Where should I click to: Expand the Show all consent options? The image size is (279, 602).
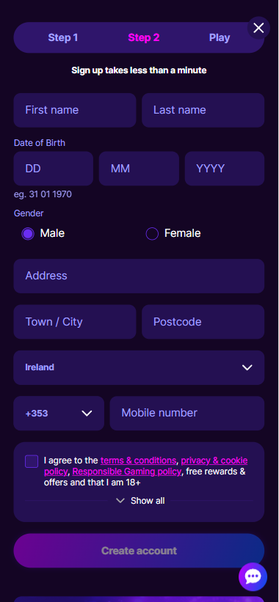(141, 501)
